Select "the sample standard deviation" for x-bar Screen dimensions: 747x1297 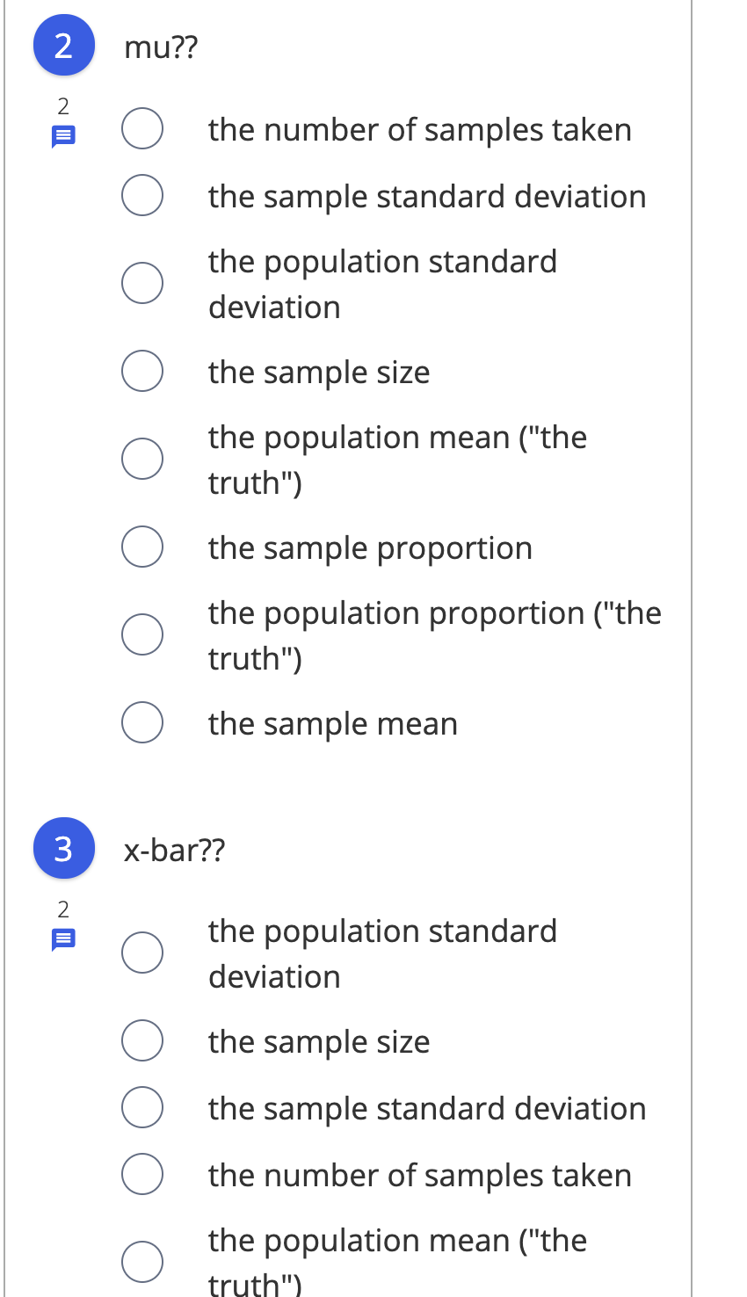click(142, 1106)
